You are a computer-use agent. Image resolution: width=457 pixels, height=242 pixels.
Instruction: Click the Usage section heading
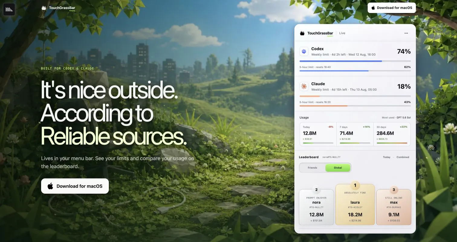304,118
